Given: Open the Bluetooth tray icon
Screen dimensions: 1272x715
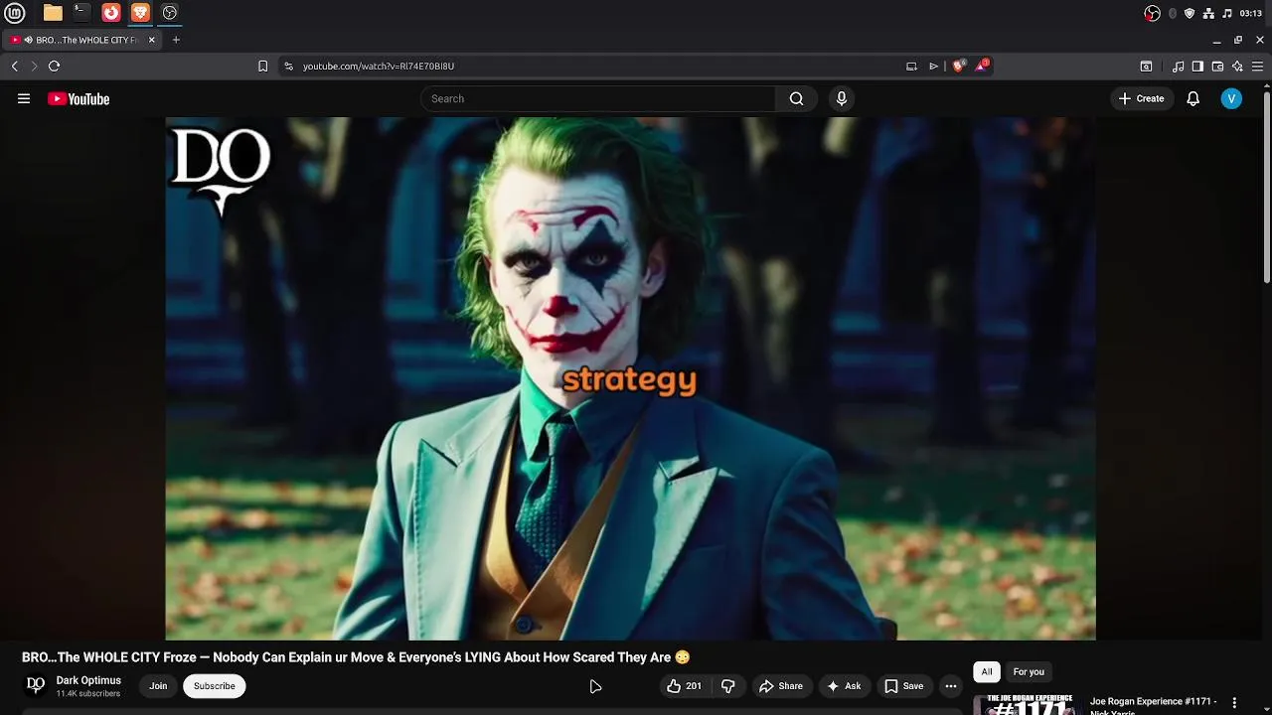Looking at the screenshot, I should coord(1173,13).
